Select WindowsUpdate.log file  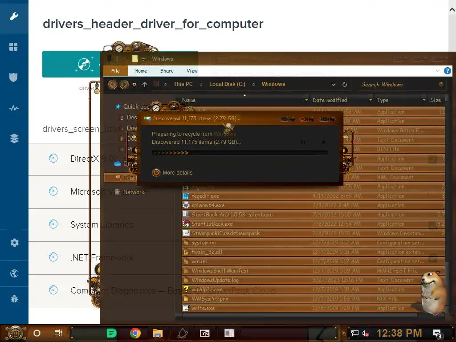(x=313, y=280)
